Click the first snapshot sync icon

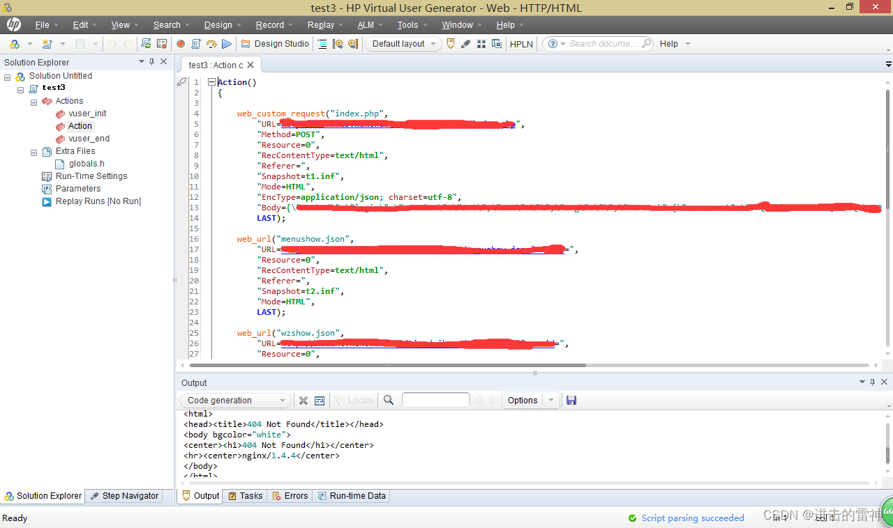click(x=338, y=44)
